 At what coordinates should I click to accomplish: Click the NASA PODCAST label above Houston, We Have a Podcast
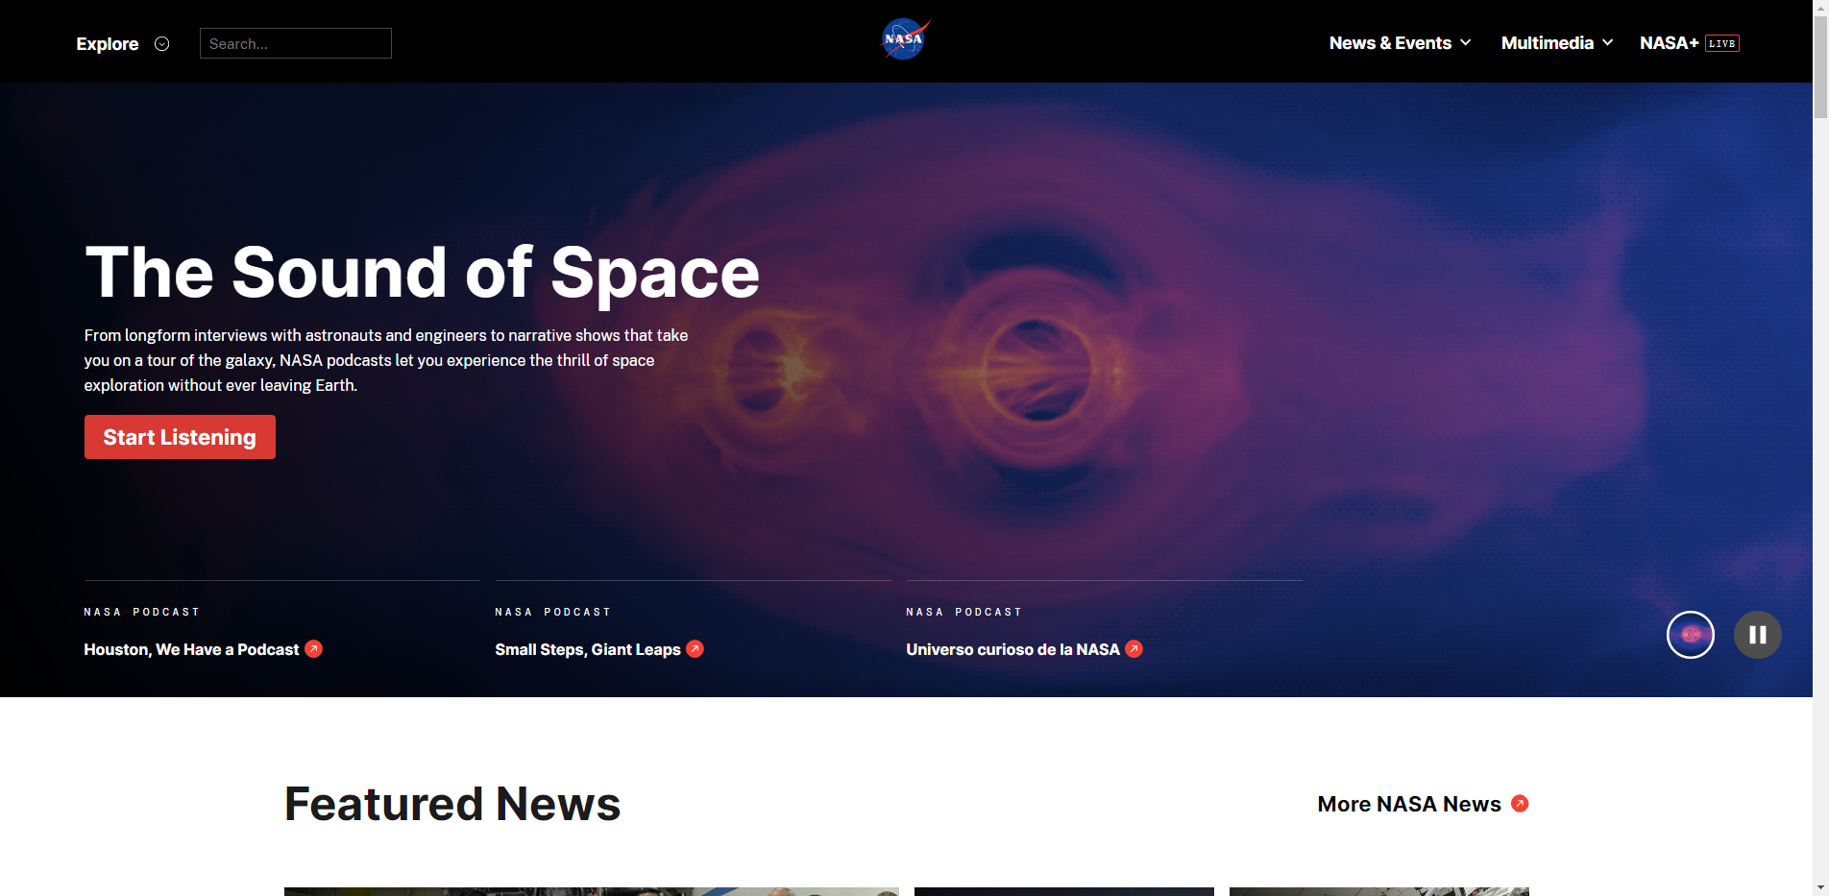142,612
